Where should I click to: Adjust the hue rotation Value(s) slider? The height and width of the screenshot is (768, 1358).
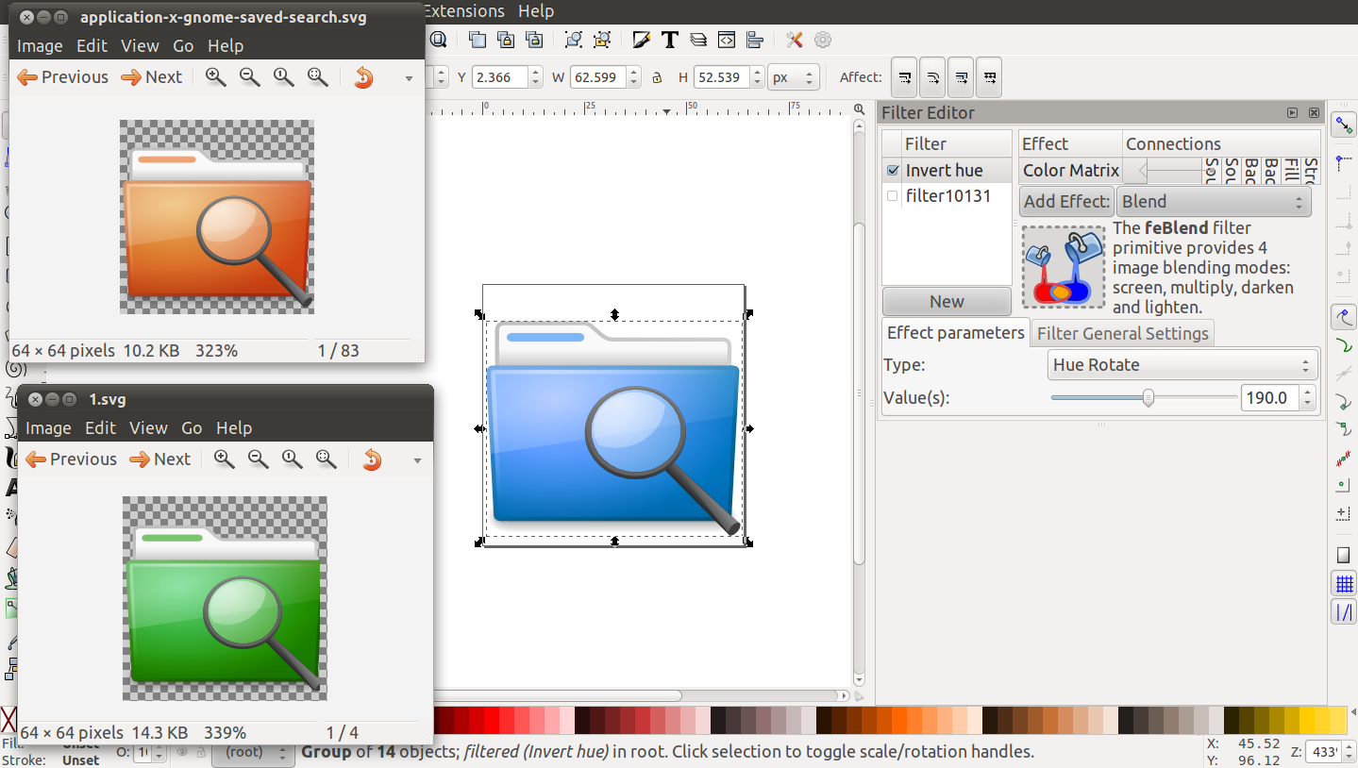point(1147,397)
